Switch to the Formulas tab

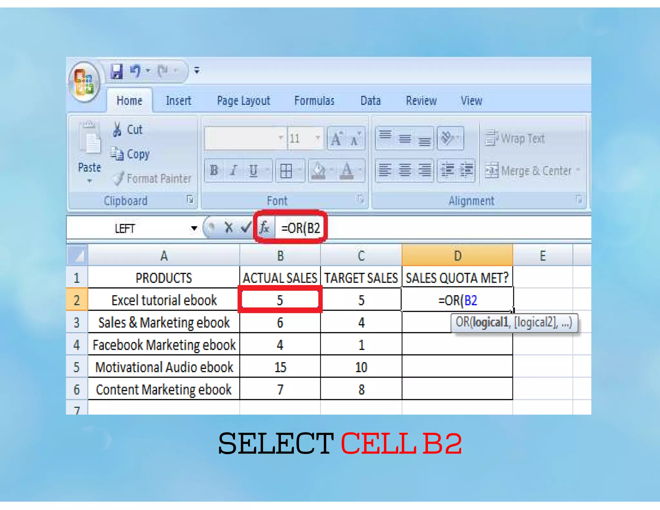314,101
